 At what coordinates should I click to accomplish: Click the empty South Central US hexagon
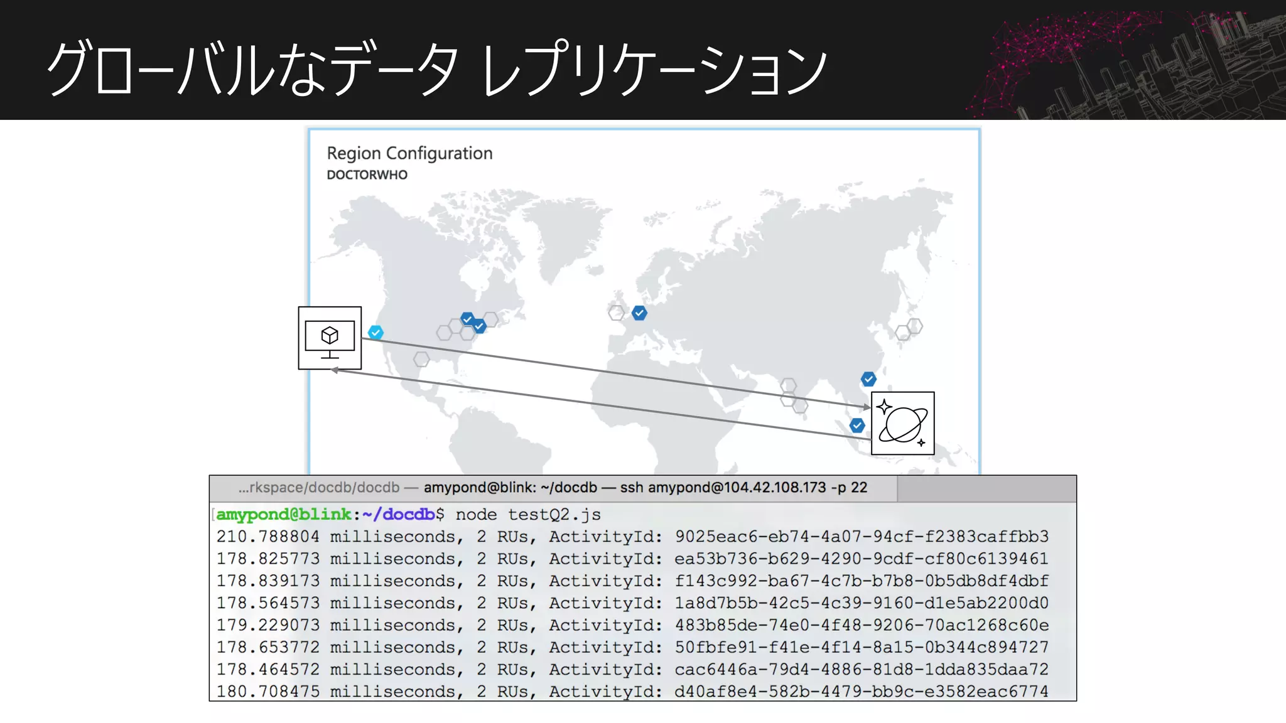point(421,359)
